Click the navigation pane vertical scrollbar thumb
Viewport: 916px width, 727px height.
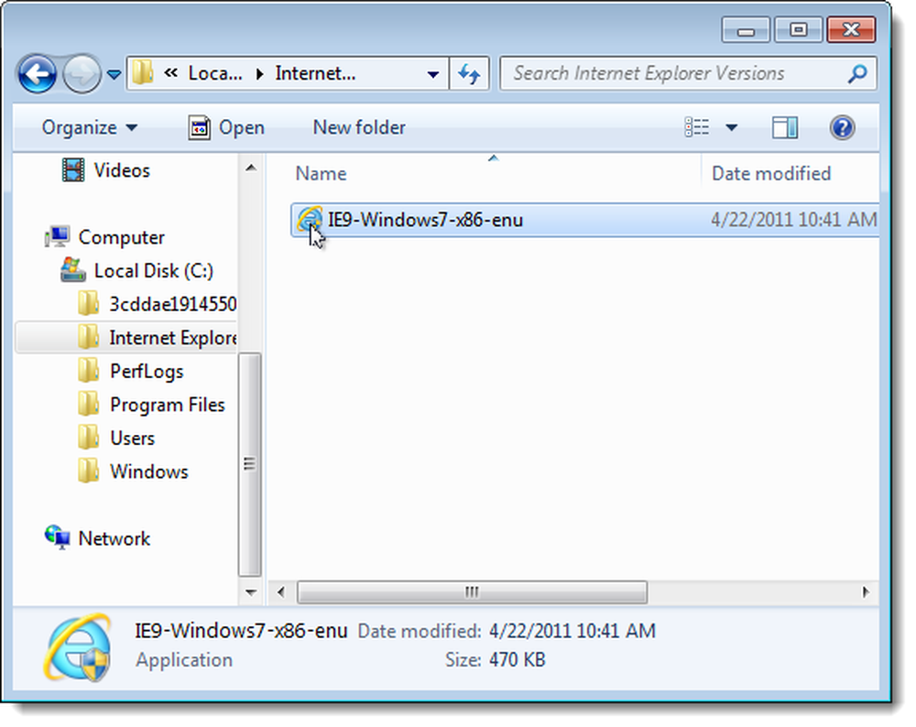250,464
